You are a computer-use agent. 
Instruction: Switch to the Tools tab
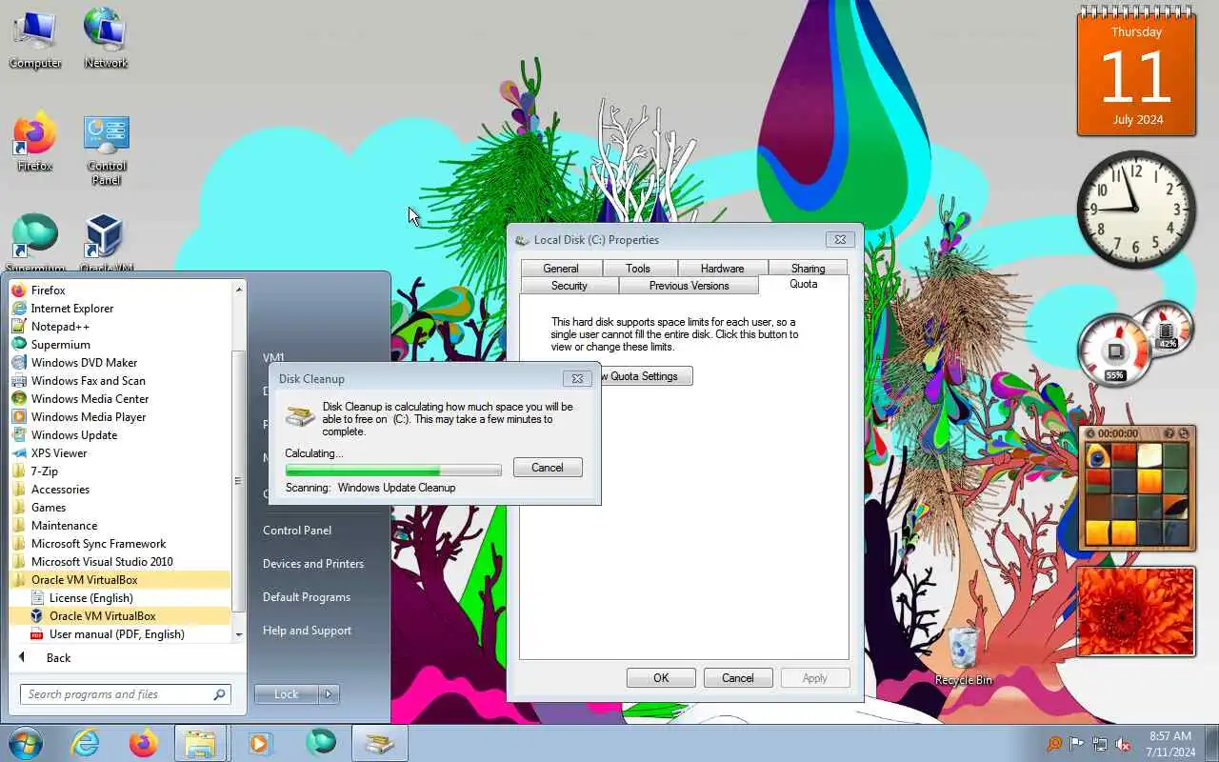click(638, 269)
